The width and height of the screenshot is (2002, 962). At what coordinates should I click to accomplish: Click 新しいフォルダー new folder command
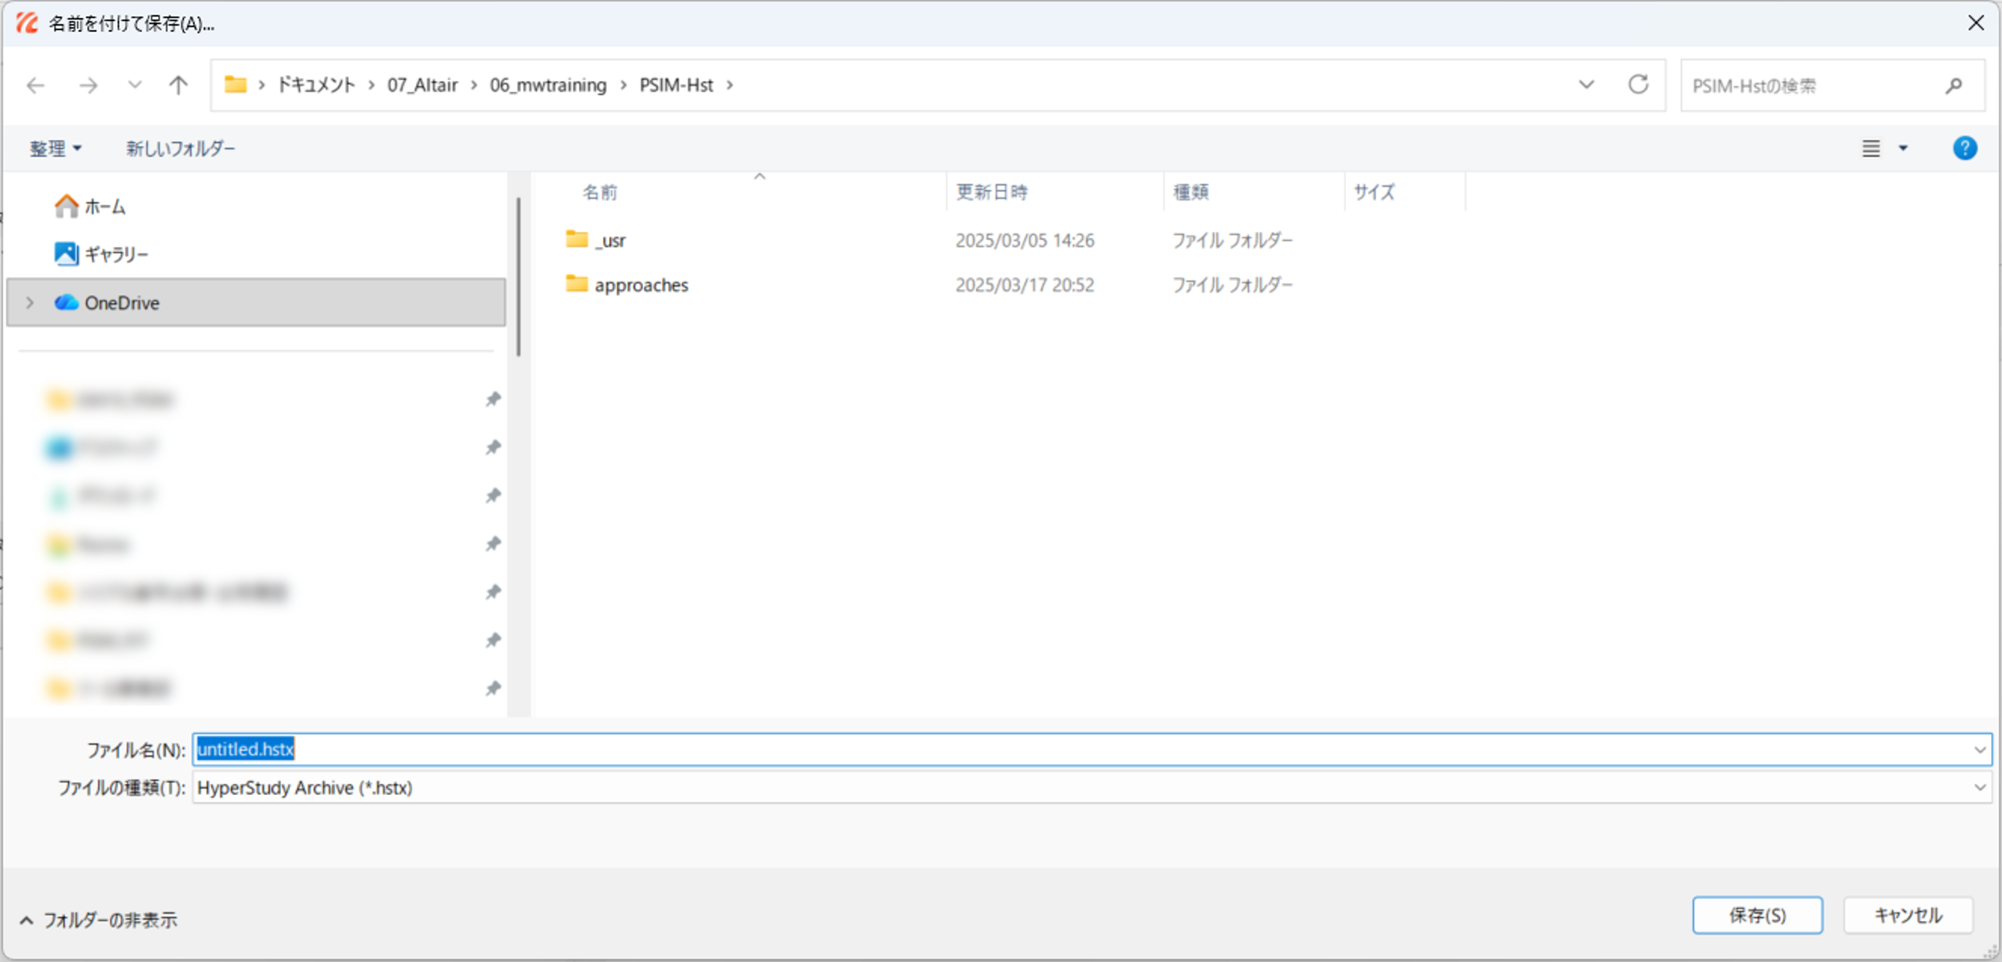180,149
